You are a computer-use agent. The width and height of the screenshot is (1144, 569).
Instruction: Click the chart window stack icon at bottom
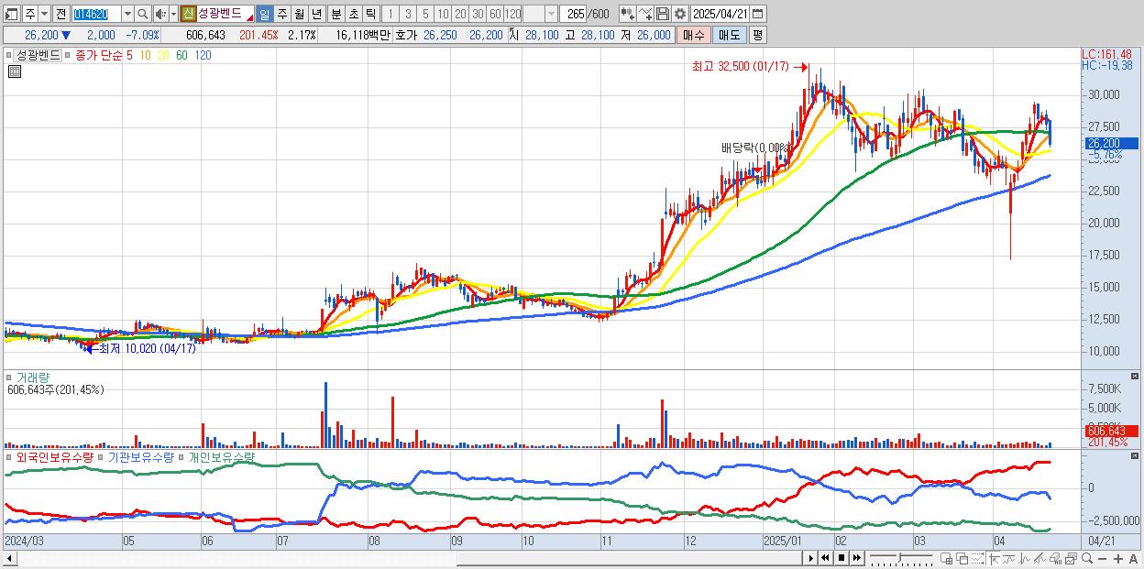coord(1071,558)
